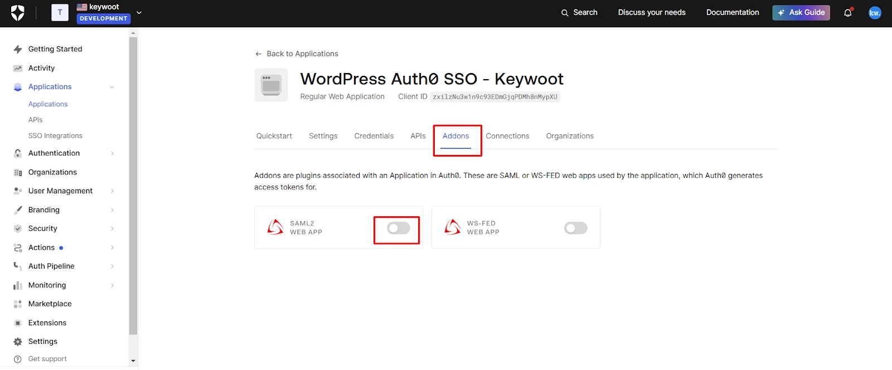Click the sidebar Settings gear icon
892x370 pixels.
click(18, 342)
